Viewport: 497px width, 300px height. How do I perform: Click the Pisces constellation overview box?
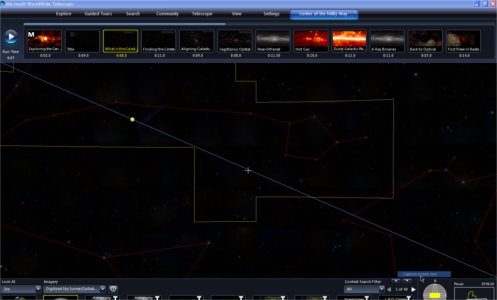tap(474, 293)
